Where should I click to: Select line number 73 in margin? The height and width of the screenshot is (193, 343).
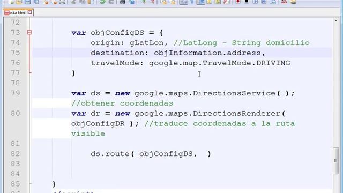(x=16, y=33)
